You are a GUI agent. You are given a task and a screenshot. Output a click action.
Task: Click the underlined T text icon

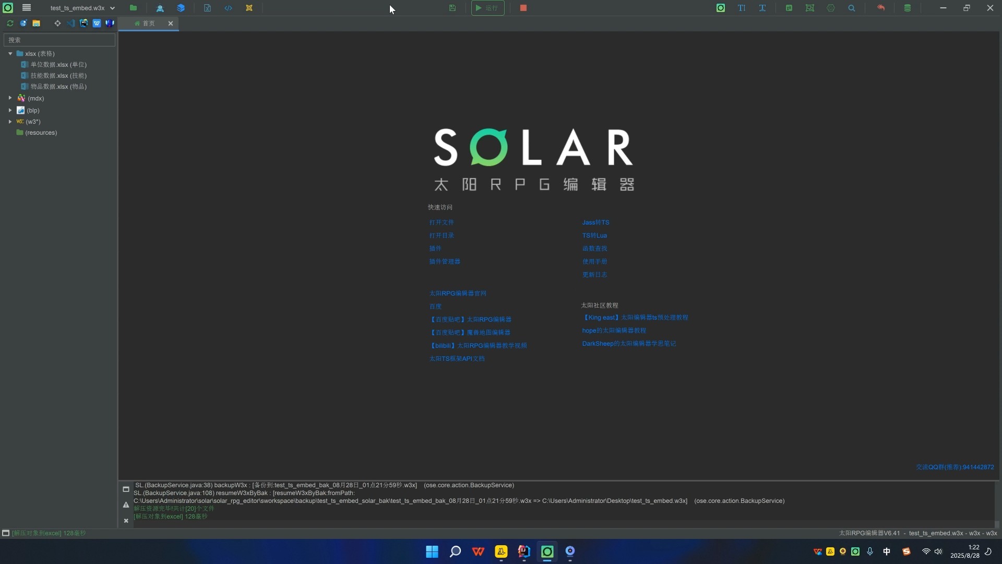click(762, 8)
